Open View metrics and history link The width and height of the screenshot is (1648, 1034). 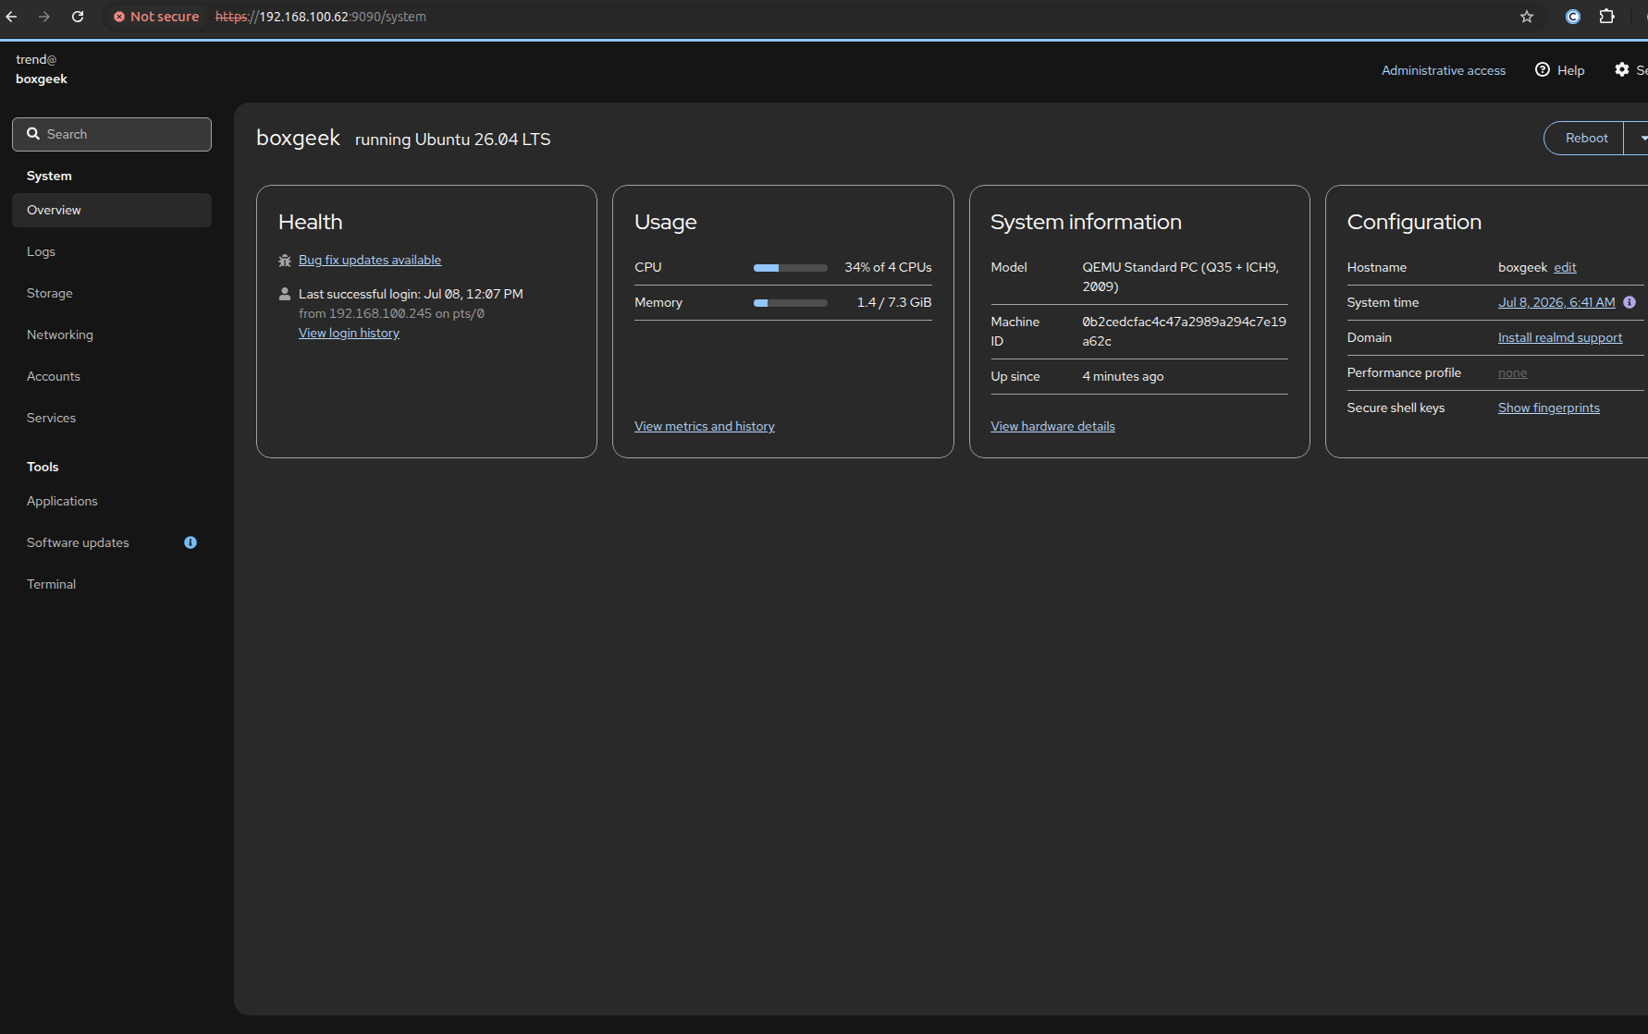click(705, 426)
